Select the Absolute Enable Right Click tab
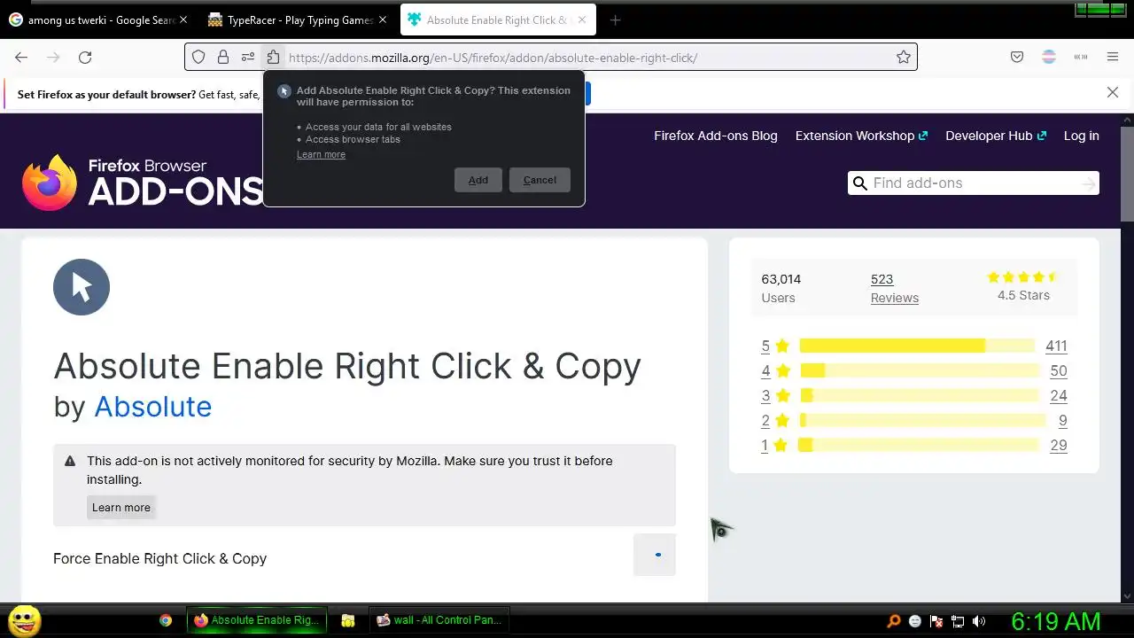The height and width of the screenshot is (638, 1134). click(x=498, y=19)
